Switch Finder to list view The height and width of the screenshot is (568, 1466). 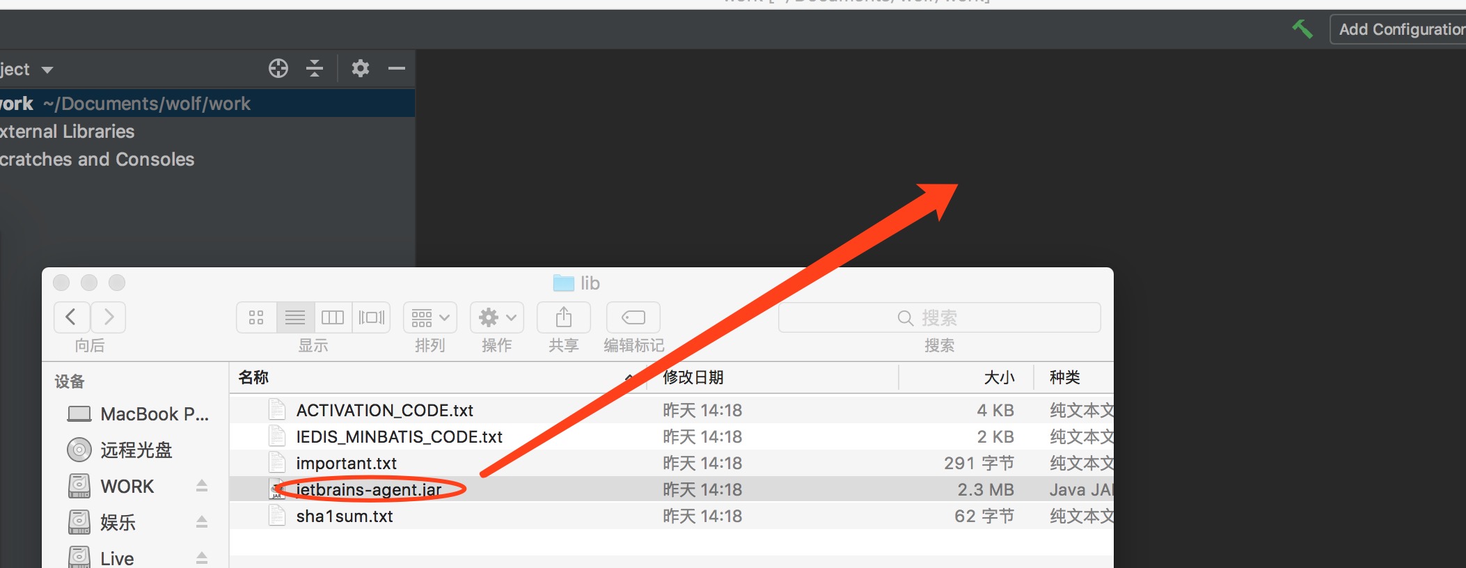(295, 317)
